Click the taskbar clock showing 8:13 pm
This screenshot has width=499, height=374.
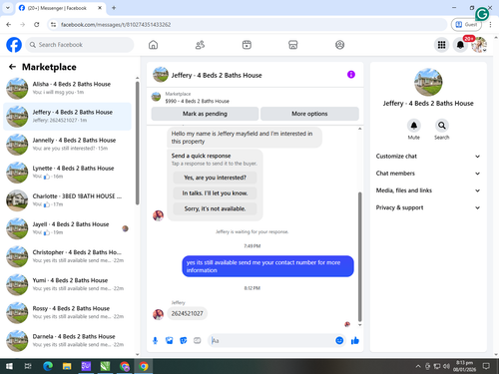pyautogui.click(x=464, y=366)
